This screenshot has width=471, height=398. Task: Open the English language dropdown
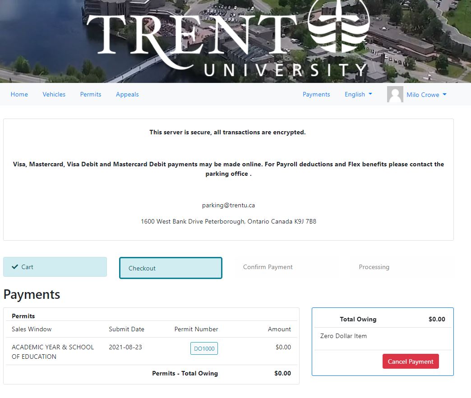[358, 94]
